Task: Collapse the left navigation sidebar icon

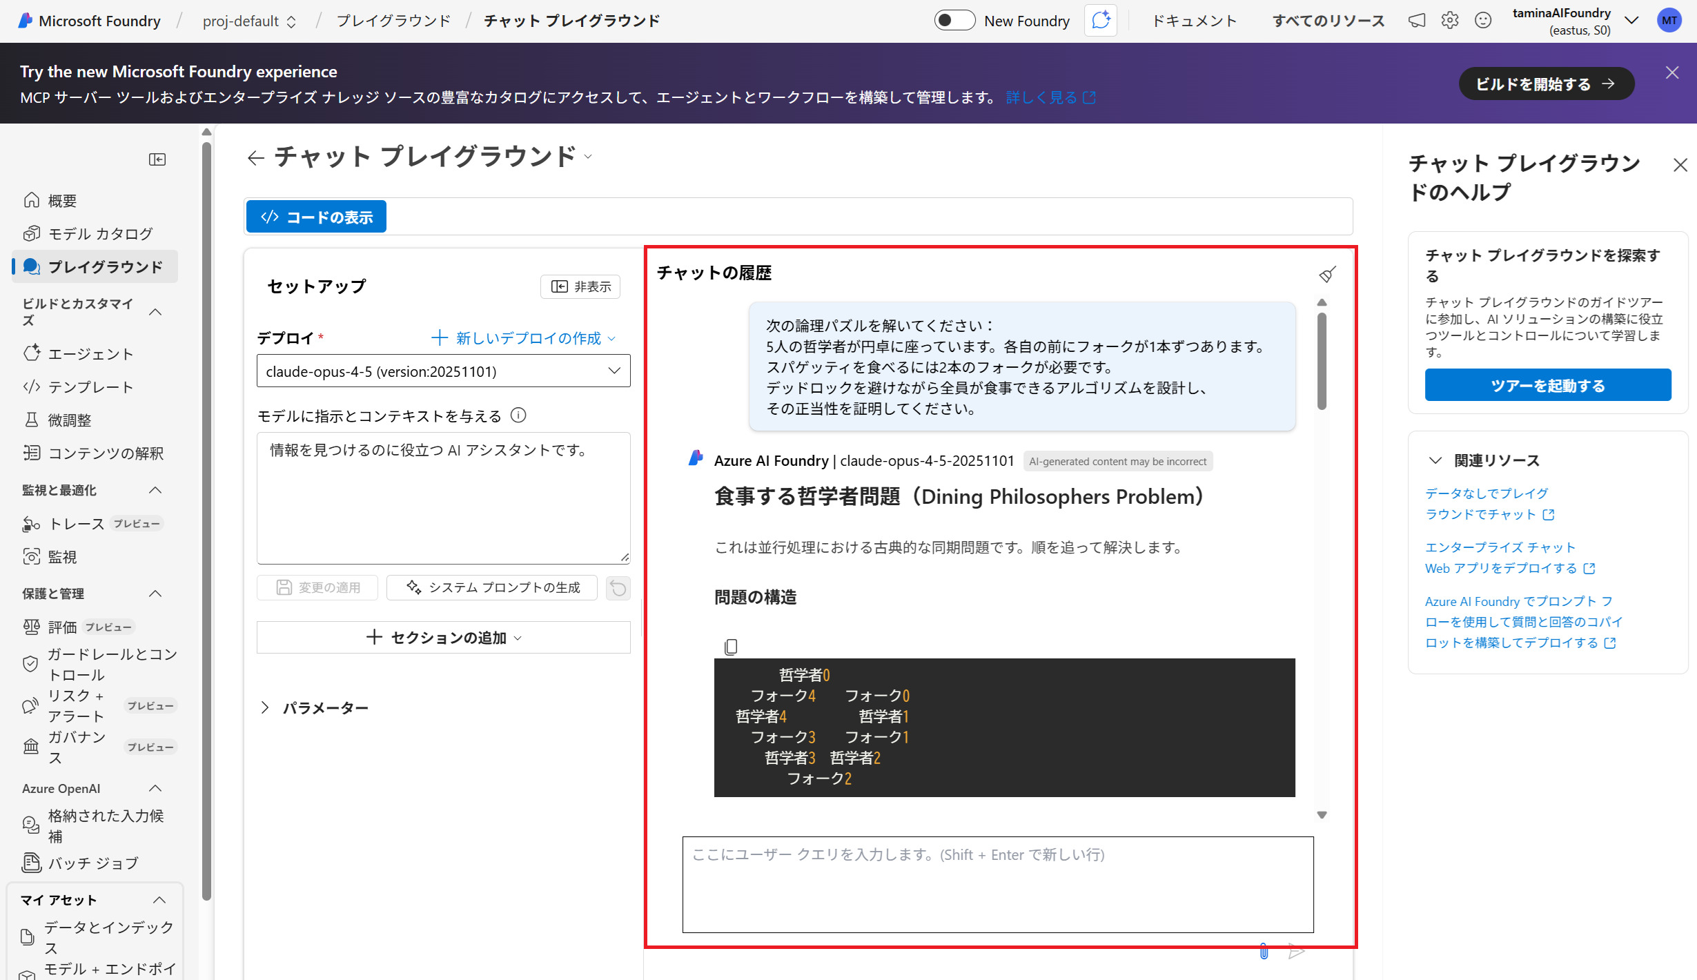Action: pos(157,159)
